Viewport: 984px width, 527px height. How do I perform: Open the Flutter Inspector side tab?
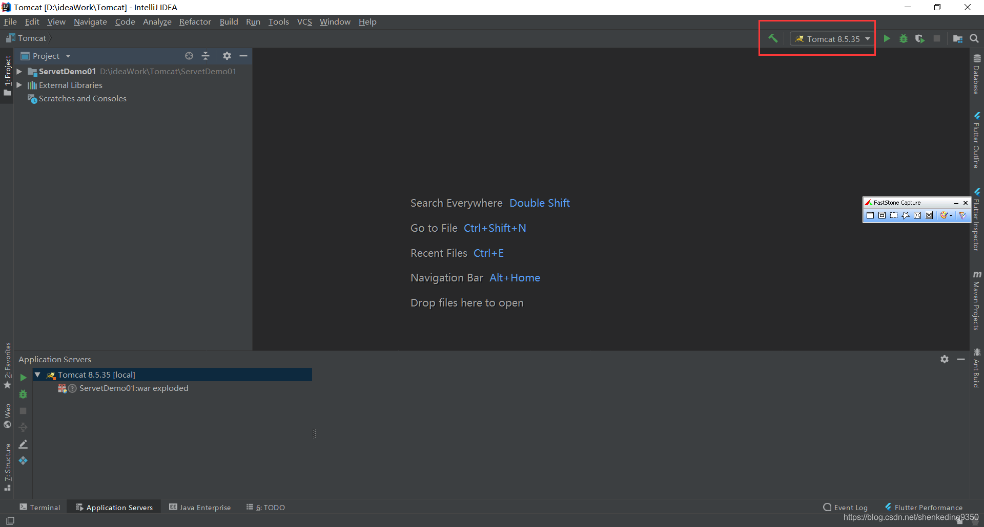977,220
